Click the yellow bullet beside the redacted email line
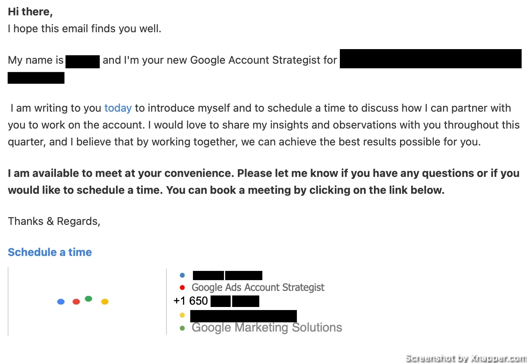The height and width of the screenshot is (363, 527). pos(182,315)
